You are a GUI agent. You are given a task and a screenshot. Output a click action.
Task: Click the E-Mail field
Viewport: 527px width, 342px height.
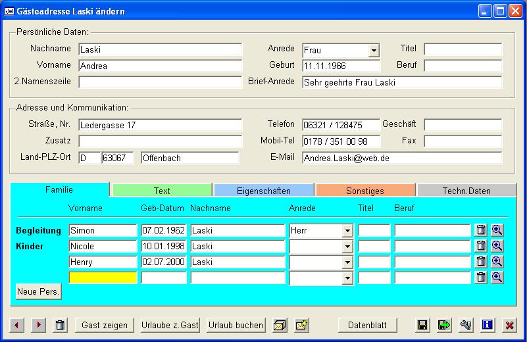(x=402, y=158)
